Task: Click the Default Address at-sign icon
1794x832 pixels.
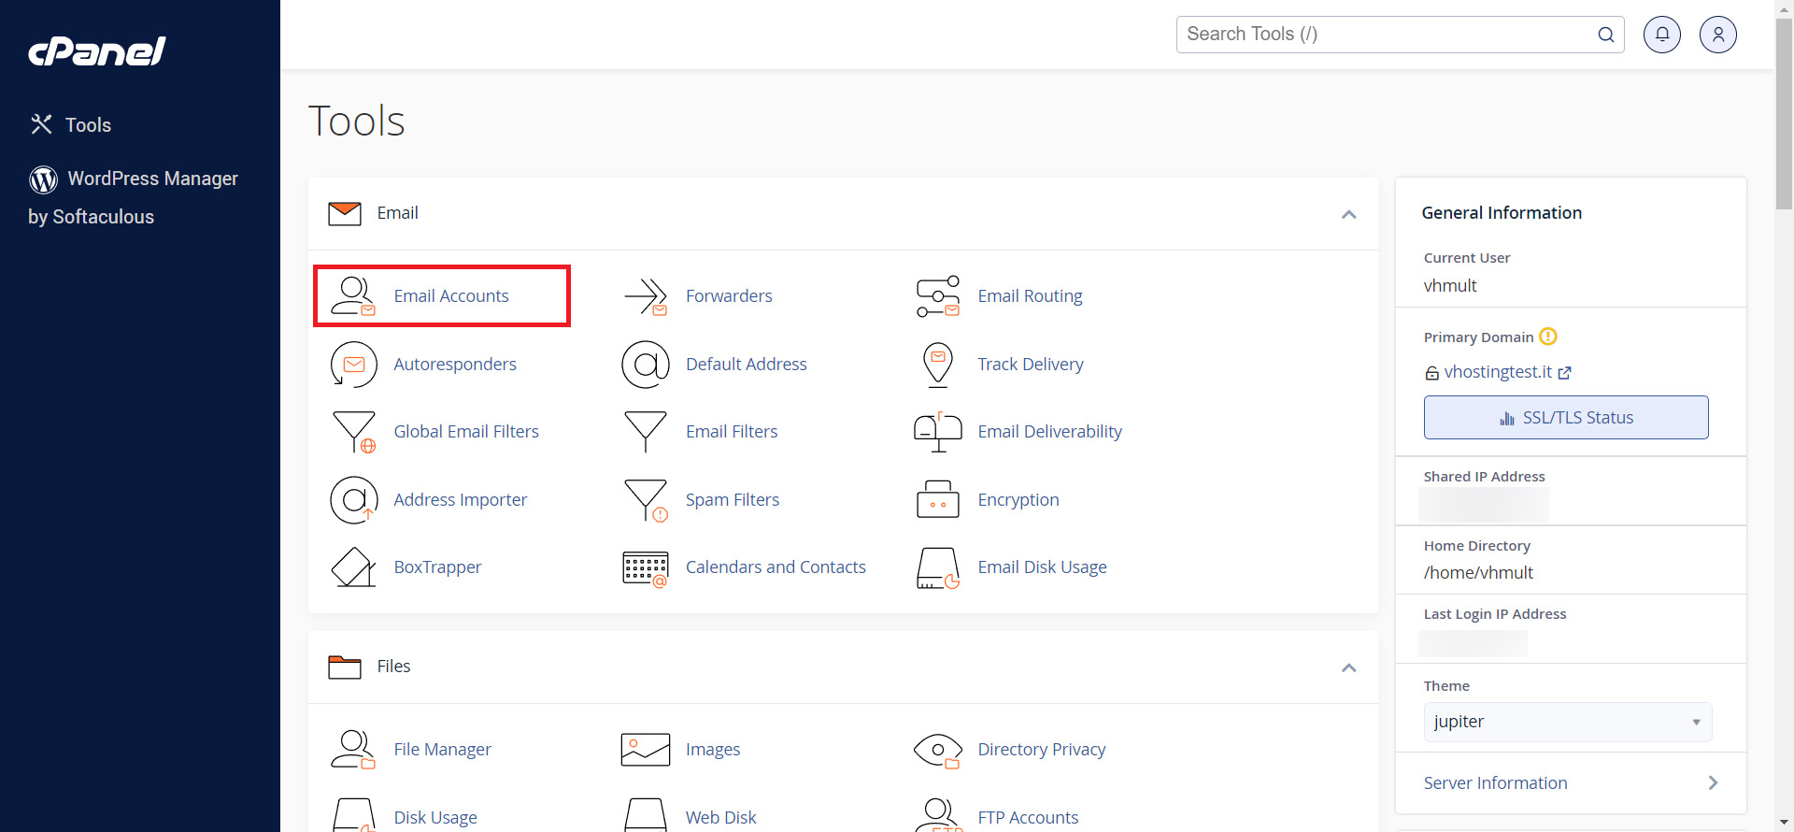Action: pyautogui.click(x=646, y=365)
